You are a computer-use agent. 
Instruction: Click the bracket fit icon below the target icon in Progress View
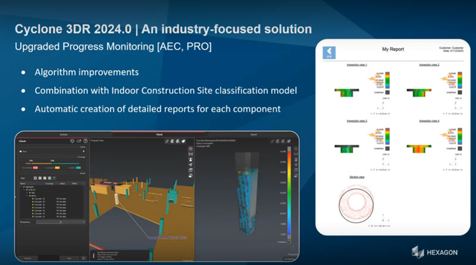pyautogui.click(x=190, y=154)
